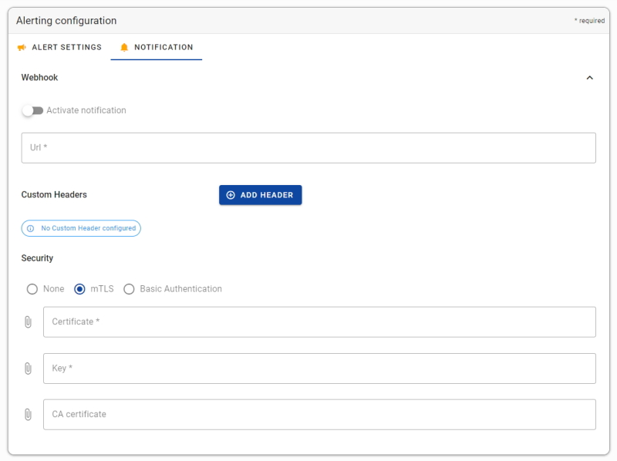Focus the Url input field
The image size is (617, 461).
(x=308, y=148)
